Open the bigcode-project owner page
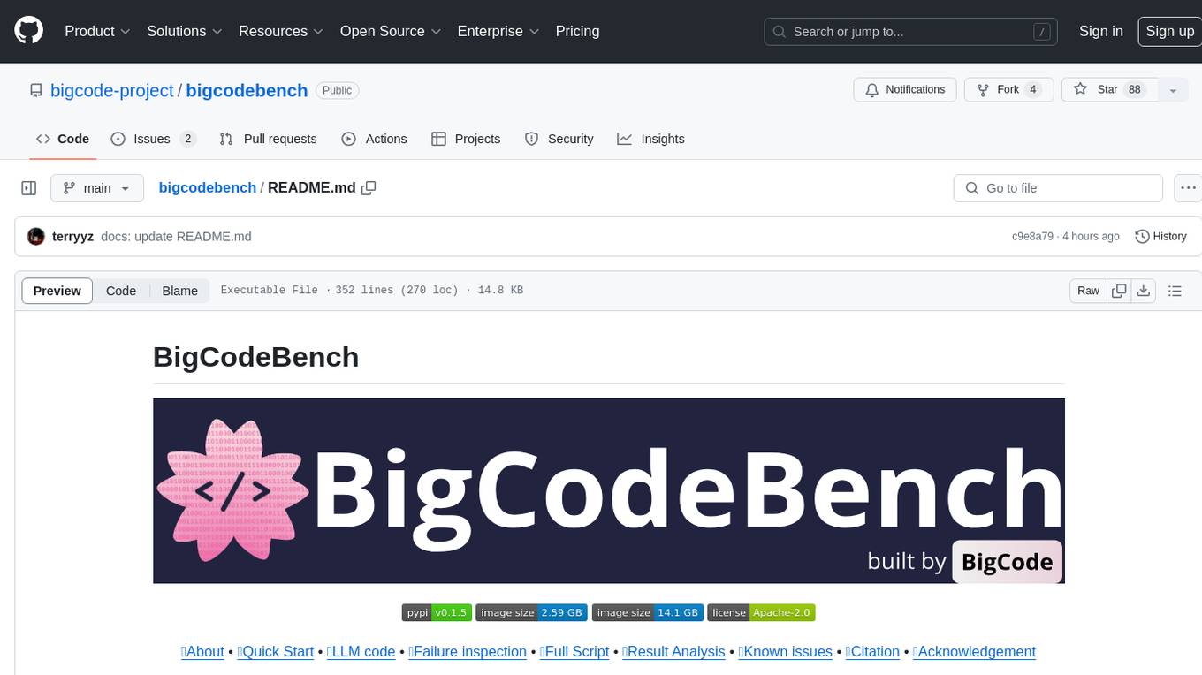The image size is (1202, 675). coord(112,90)
